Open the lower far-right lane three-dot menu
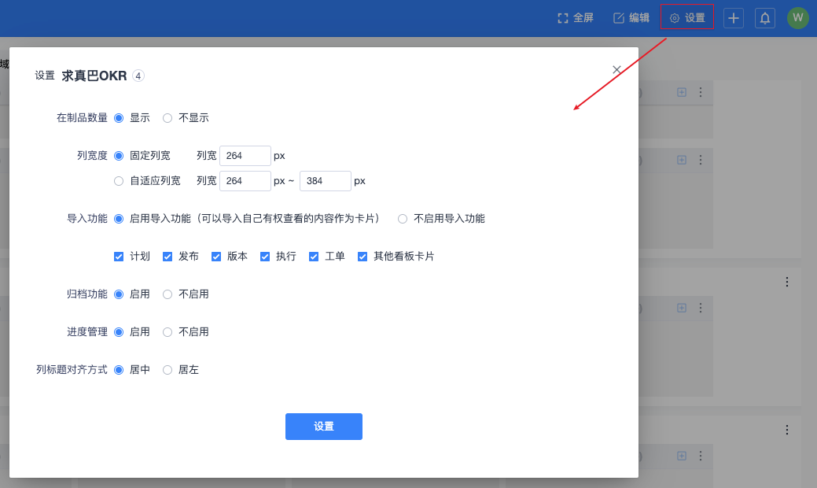 click(x=787, y=430)
